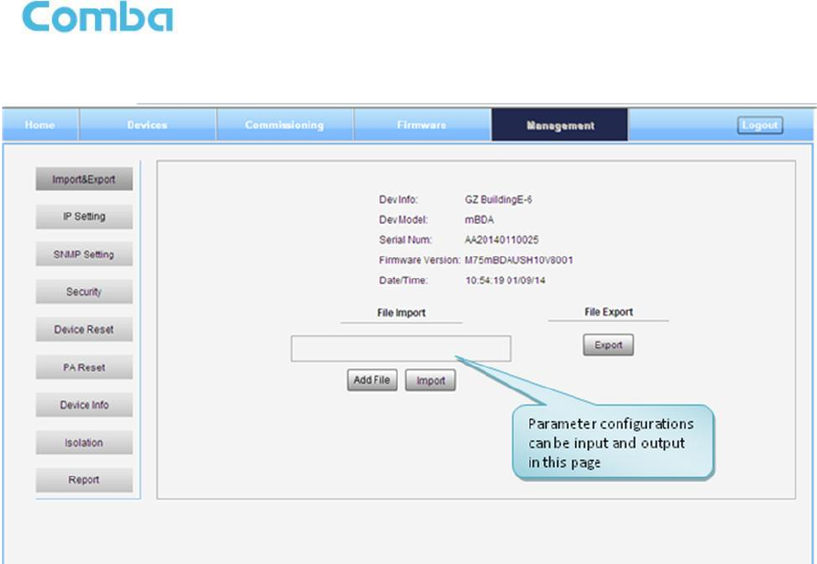The height and width of the screenshot is (564, 817).
Task: Open the IP Setting page
Action: click(x=84, y=217)
